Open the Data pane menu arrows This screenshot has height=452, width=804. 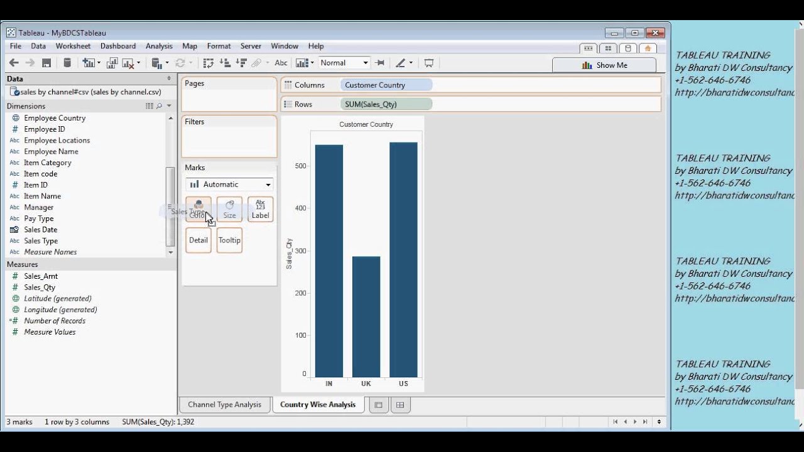(x=168, y=78)
